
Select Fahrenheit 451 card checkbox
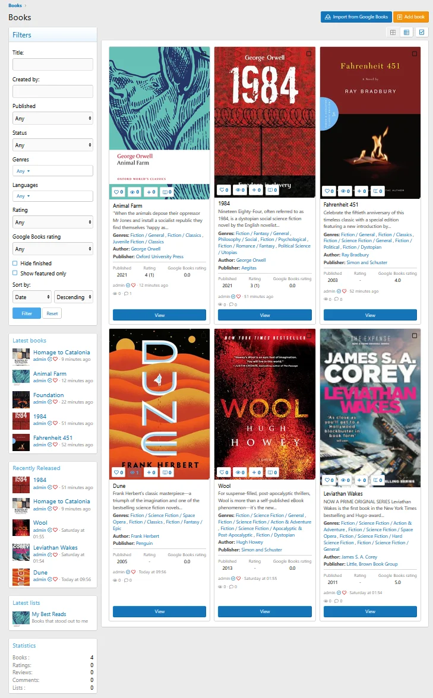[415, 53]
